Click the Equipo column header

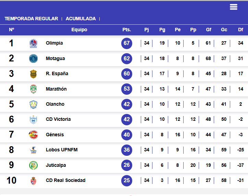(79, 30)
